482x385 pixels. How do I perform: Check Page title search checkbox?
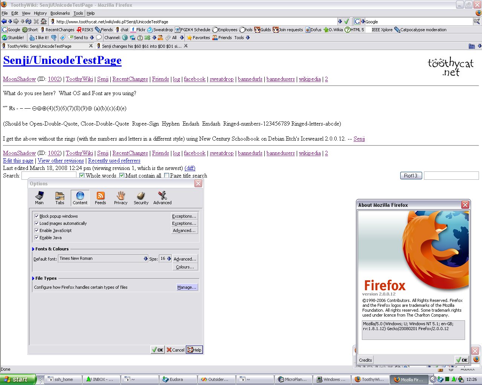coord(166,175)
